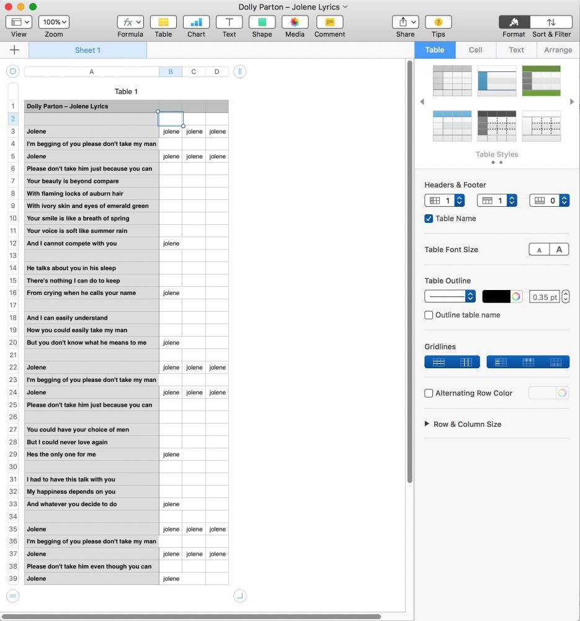Image resolution: width=580 pixels, height=621 pixels.
Task: Select row 12 header number
Action: click(13, 243)
